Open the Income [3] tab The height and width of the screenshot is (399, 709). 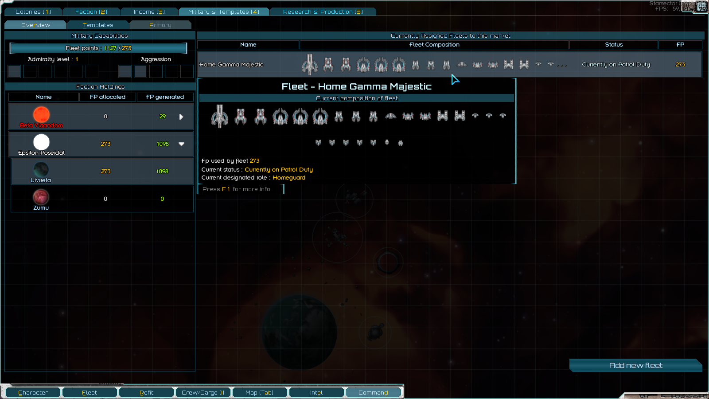[149, 12]
